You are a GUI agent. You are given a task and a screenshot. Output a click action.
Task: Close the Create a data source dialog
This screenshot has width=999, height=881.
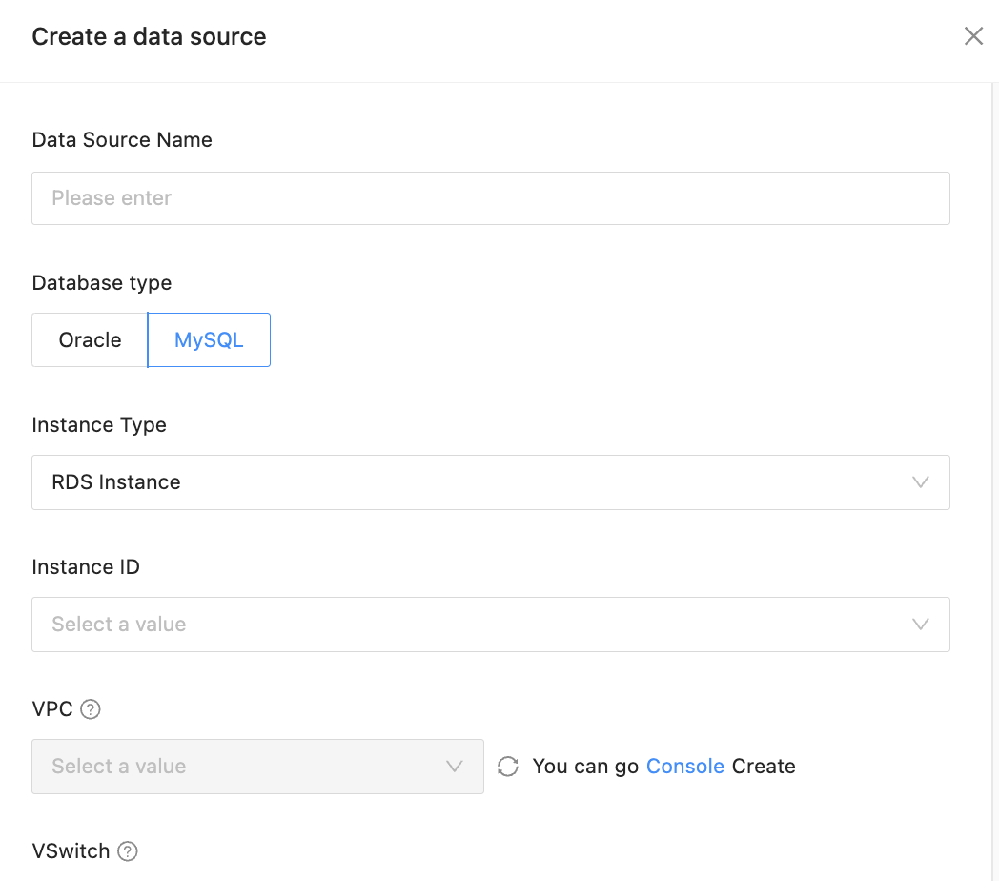coord(973,36)
